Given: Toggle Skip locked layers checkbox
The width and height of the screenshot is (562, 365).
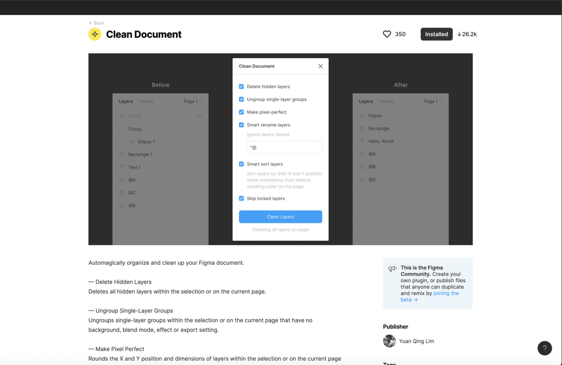Looking at the screenshot, I should point(241,198).
